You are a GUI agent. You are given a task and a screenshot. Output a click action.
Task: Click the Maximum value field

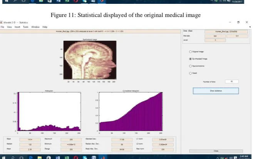71,139
